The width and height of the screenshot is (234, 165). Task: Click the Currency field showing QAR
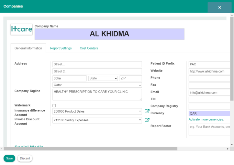pyautogui.click(x=209, y=114)
